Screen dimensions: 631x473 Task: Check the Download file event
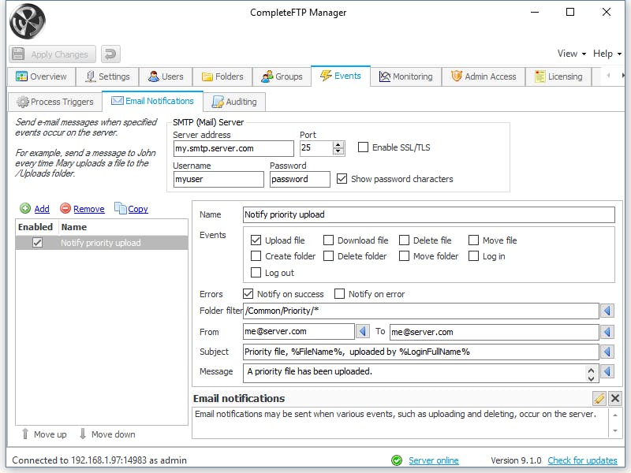coord(328,240)
